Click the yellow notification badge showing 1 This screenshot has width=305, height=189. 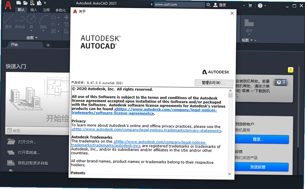tap(291, 70)
